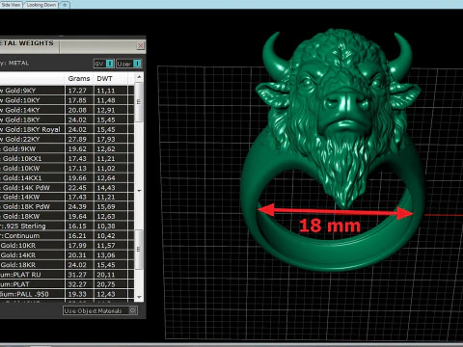Click the 17.85 grams value

tap(77, 100)
